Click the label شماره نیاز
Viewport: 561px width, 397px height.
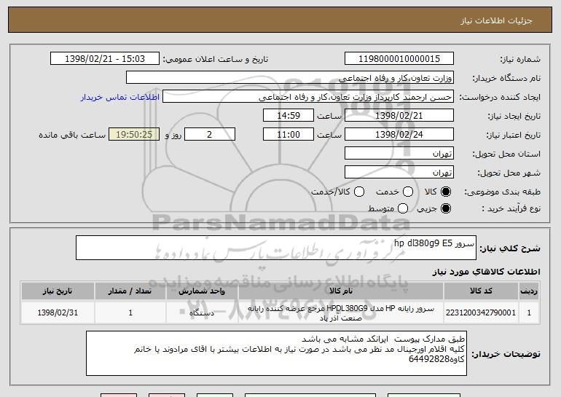(x=520, y=60)
